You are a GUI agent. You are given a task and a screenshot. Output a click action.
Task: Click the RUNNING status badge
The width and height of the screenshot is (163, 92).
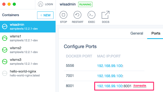tap(85, 5)
